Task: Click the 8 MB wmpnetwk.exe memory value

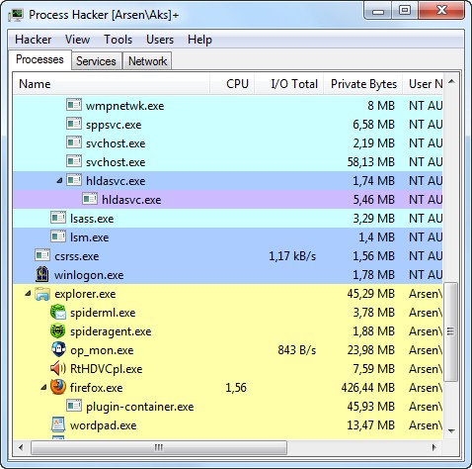Action: (381, 106)
